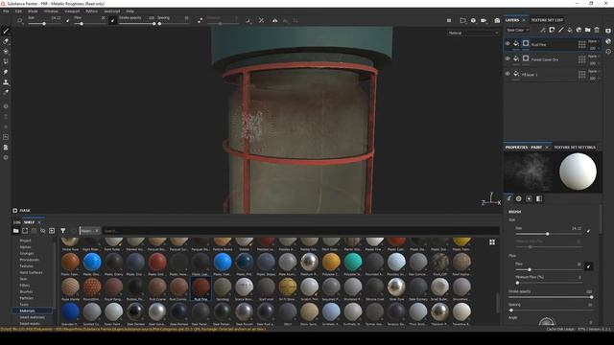Open the Edit menu
Viewport: 614px width, 345px height.
coord(18,11)
